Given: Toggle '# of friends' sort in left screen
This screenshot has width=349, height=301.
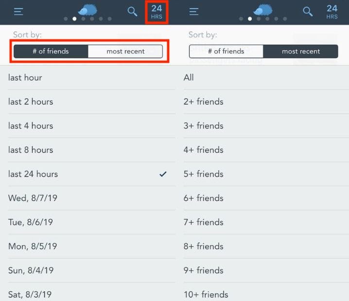Looking at the screenshot, I should 51,52.
